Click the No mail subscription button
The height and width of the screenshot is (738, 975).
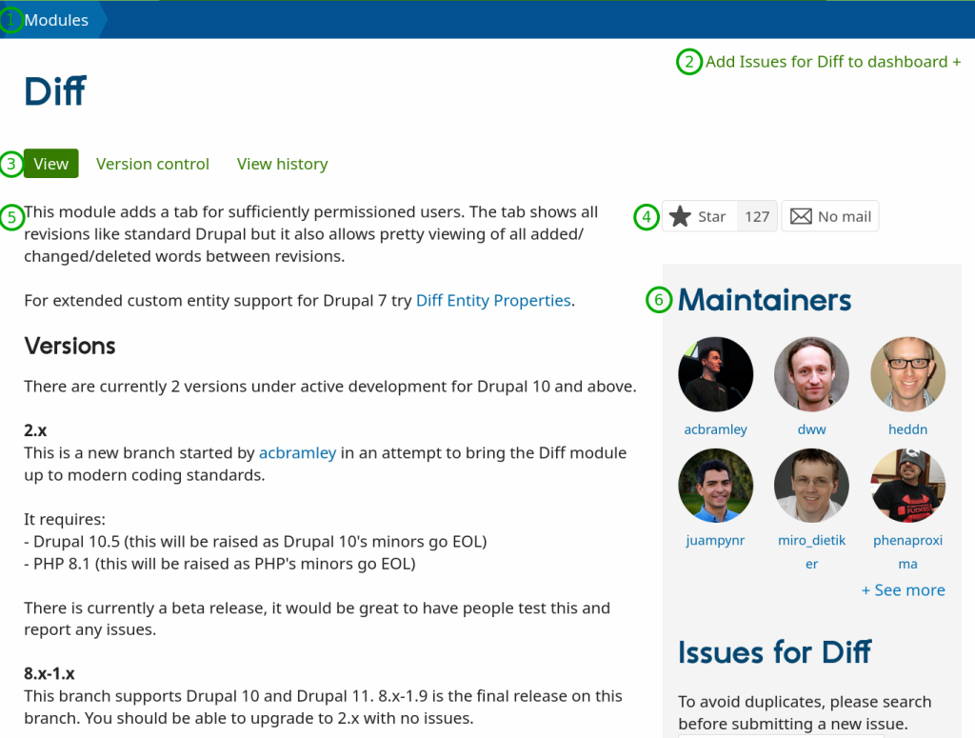829,216
